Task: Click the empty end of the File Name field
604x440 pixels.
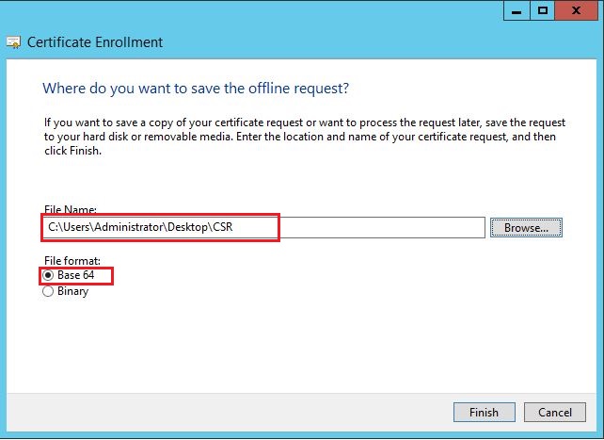Action: pyautogui.click(x=395, y=228)
